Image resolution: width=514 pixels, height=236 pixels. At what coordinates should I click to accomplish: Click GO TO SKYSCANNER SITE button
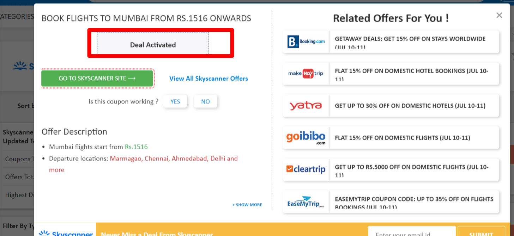click(97, 78)
